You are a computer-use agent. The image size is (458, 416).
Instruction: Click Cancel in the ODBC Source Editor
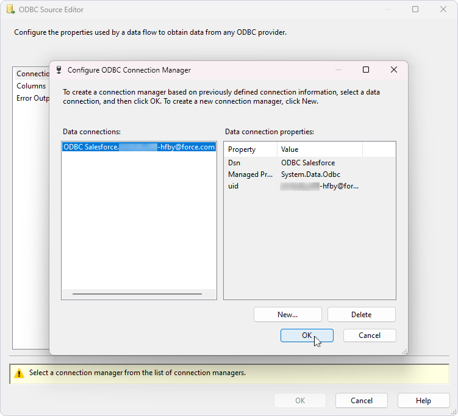(x=361, y=401)
